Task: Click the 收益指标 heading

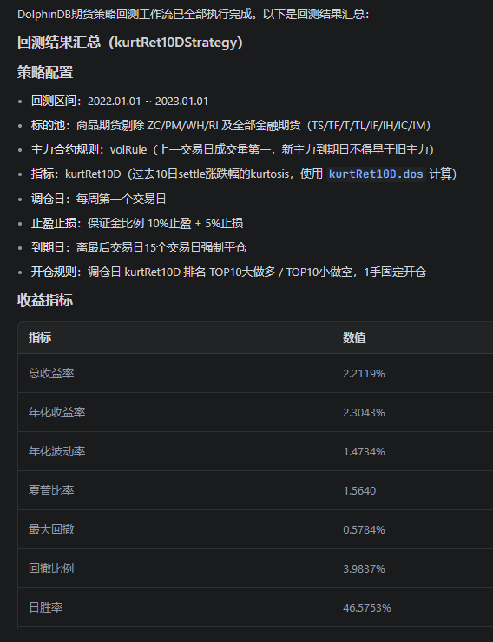Action: (45, 300)
